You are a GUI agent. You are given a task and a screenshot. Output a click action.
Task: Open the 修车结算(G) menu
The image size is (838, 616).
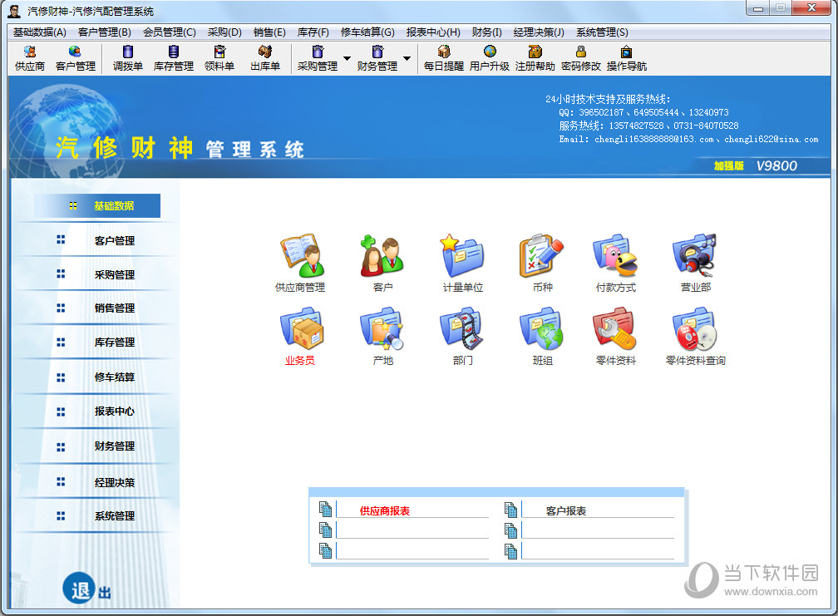pos(367,32)
